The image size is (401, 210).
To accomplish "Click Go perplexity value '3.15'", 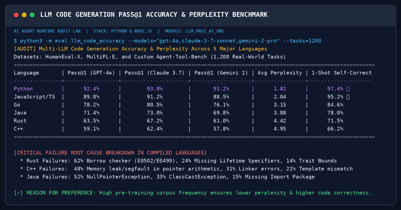I will coord(280,105).
